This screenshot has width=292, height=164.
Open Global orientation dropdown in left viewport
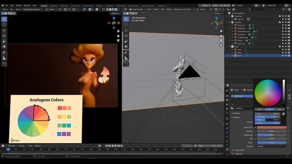52,9
